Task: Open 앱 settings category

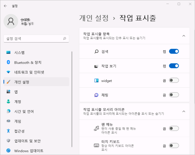Action: coord(36,92)
